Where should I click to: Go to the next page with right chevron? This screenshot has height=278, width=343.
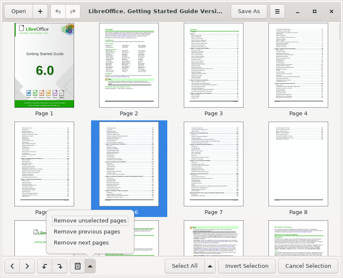[27, 266]
